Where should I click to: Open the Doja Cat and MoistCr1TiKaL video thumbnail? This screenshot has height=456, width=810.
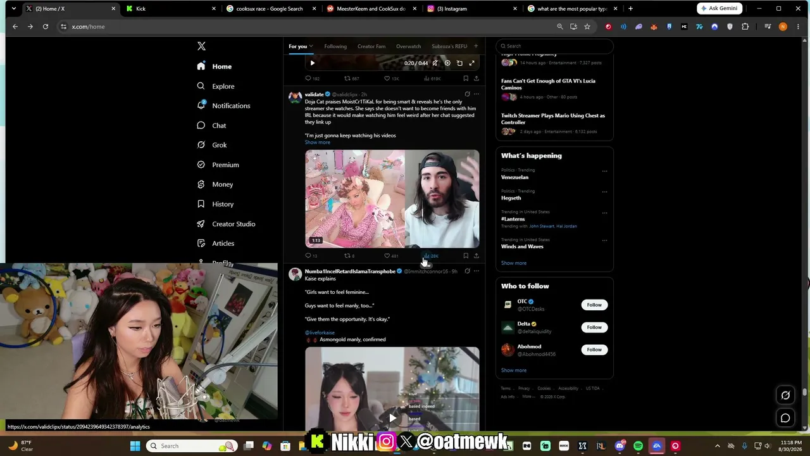pos(392,199)
